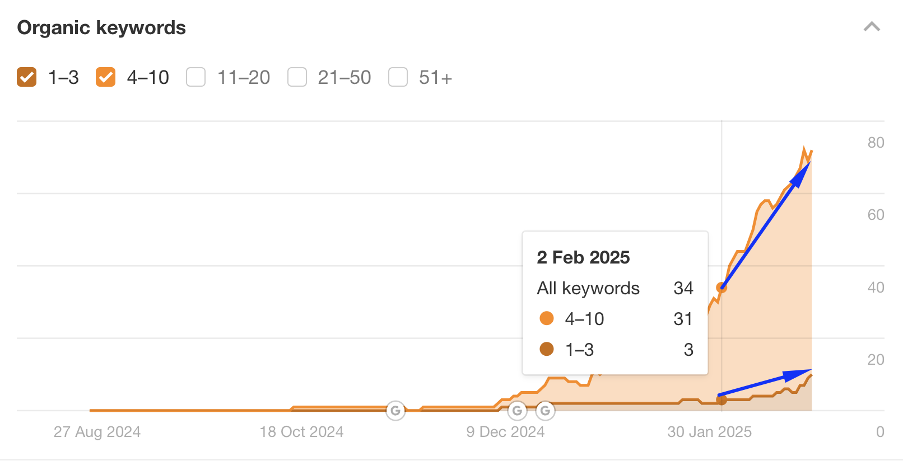Screen dimensions: 903x461
Task: Click the left Google update marker in December
Action: tap(517, 411)
